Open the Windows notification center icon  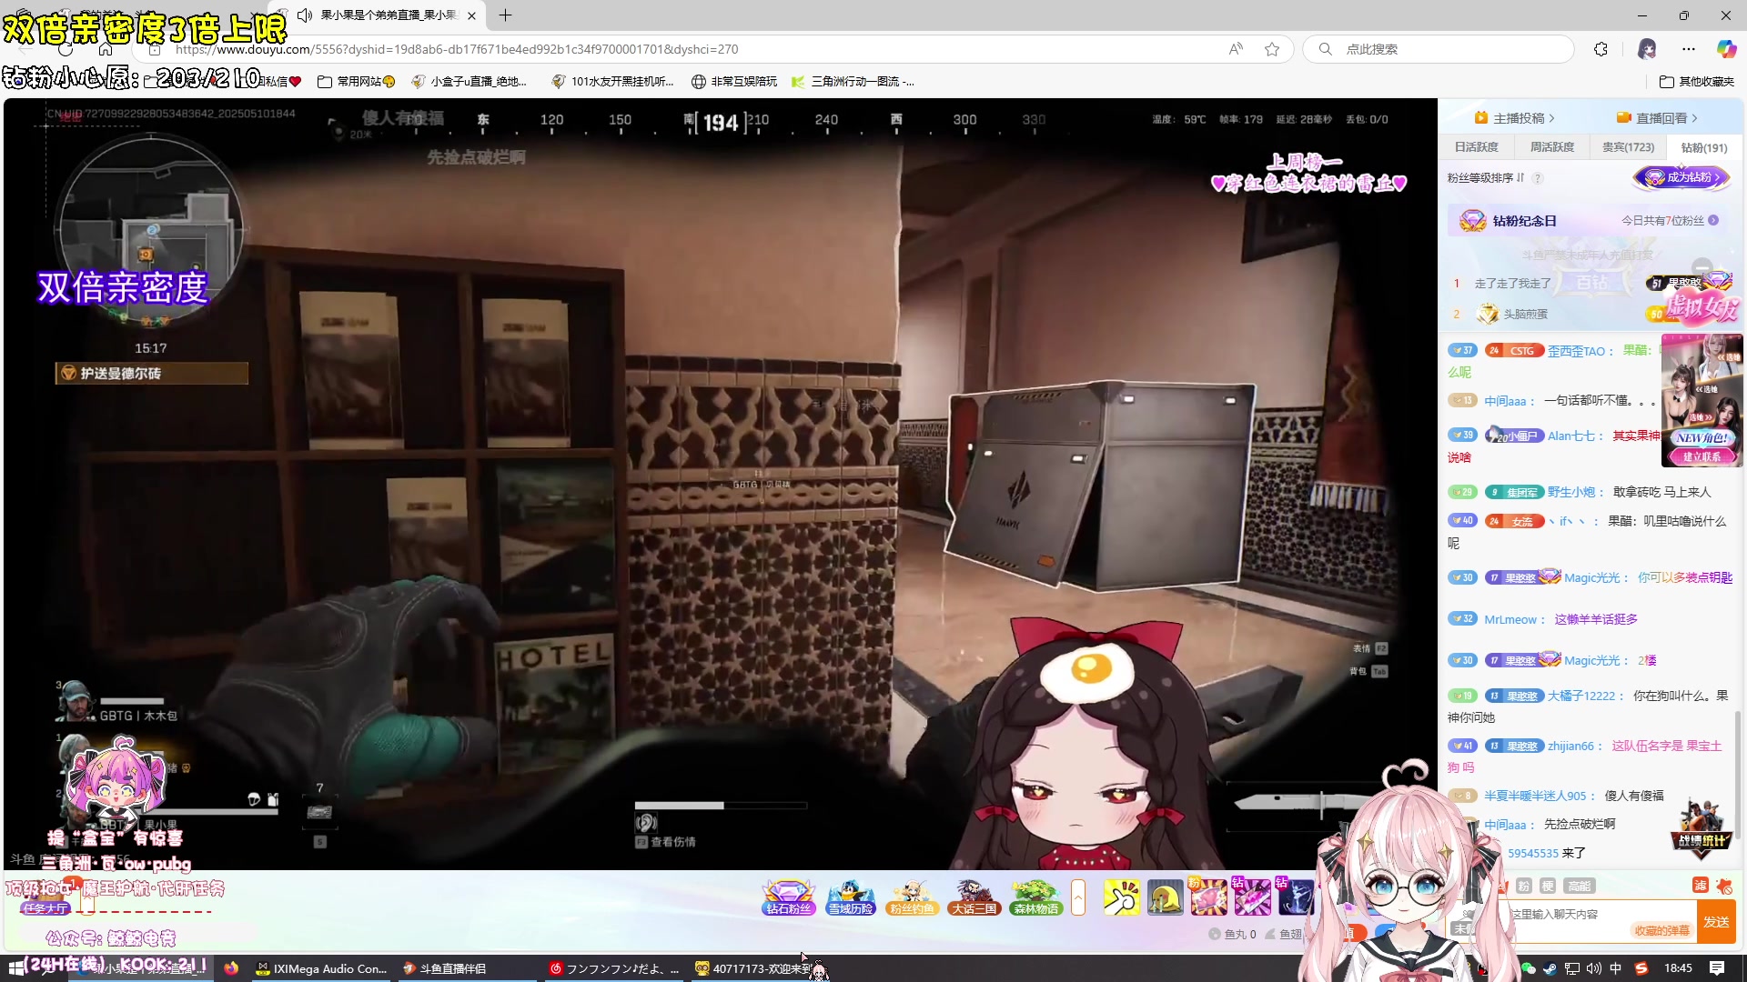pyautogui.click(x=1717, y=969)
